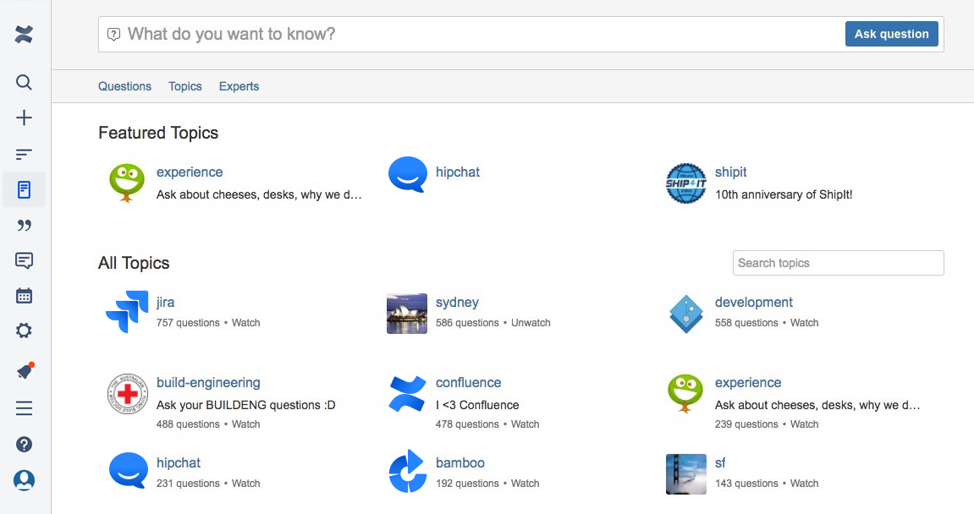
Task: Click the create (+) icon in sidebar
Action: (x=24, y=118)
